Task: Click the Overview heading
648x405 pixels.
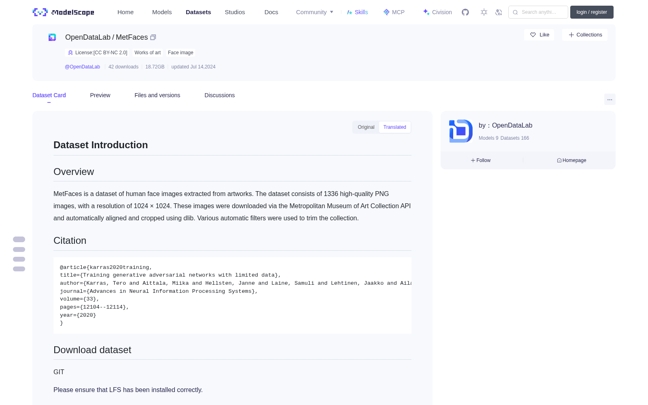Action: pos(74,172)
